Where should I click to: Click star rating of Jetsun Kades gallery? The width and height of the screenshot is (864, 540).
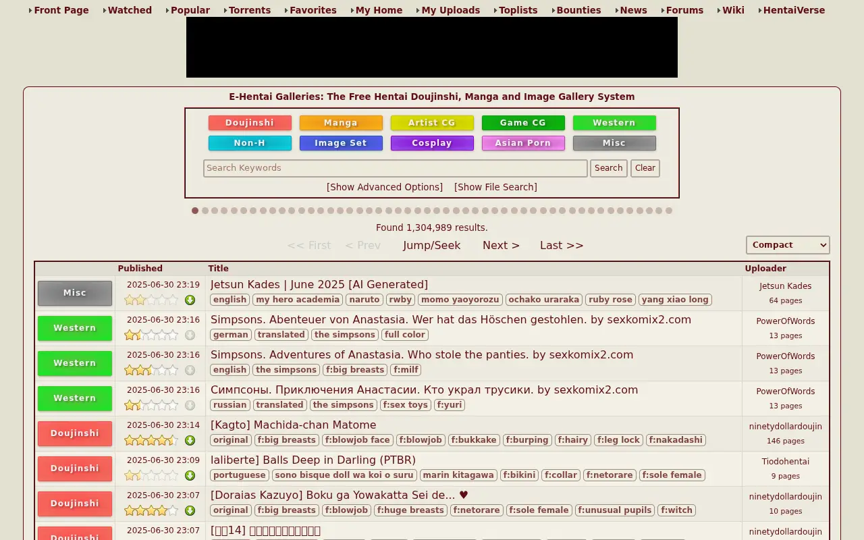click(151, 300)
